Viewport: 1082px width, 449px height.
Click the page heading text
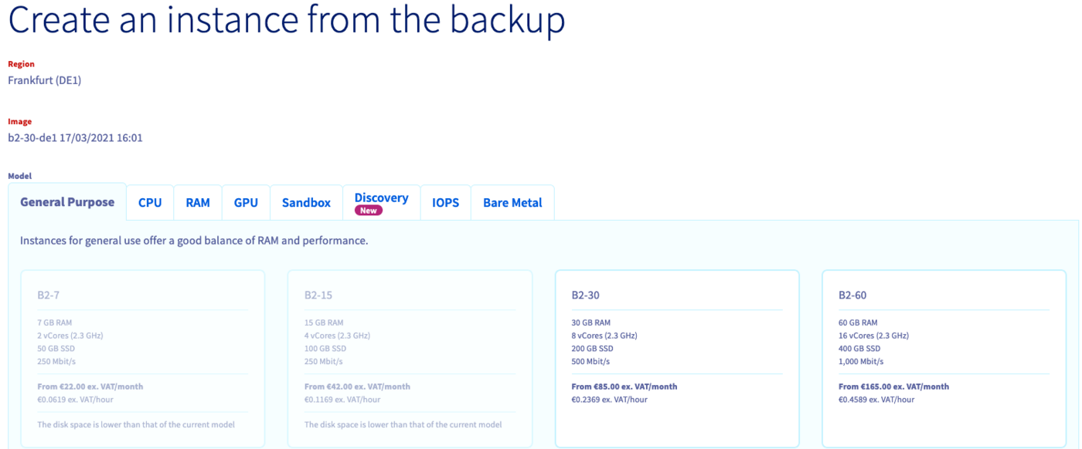pyautogui.click(x=287, y=21)
